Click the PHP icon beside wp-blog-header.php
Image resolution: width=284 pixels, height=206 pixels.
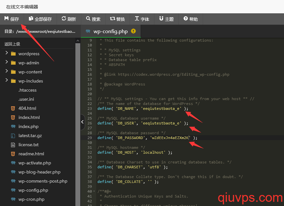click(x=13, y=172)
